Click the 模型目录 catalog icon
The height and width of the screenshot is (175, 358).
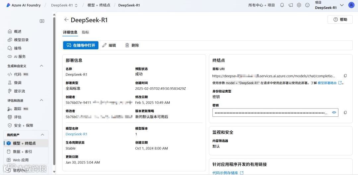click(x=10, y=40)
